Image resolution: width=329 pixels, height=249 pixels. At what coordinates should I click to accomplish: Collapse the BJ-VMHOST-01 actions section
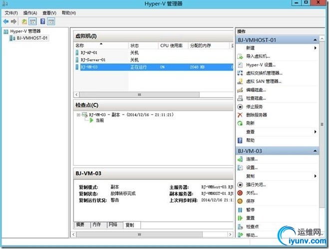[315, 40]
